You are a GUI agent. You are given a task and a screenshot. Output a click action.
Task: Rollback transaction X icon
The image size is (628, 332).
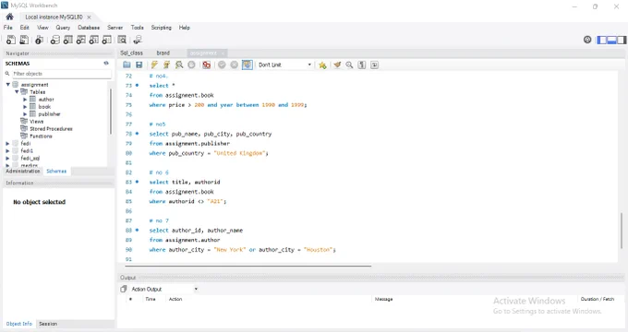235,65
